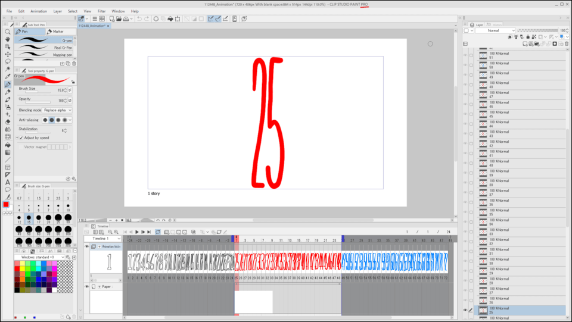
Task: Open the Filter menu
Action: 101,11
